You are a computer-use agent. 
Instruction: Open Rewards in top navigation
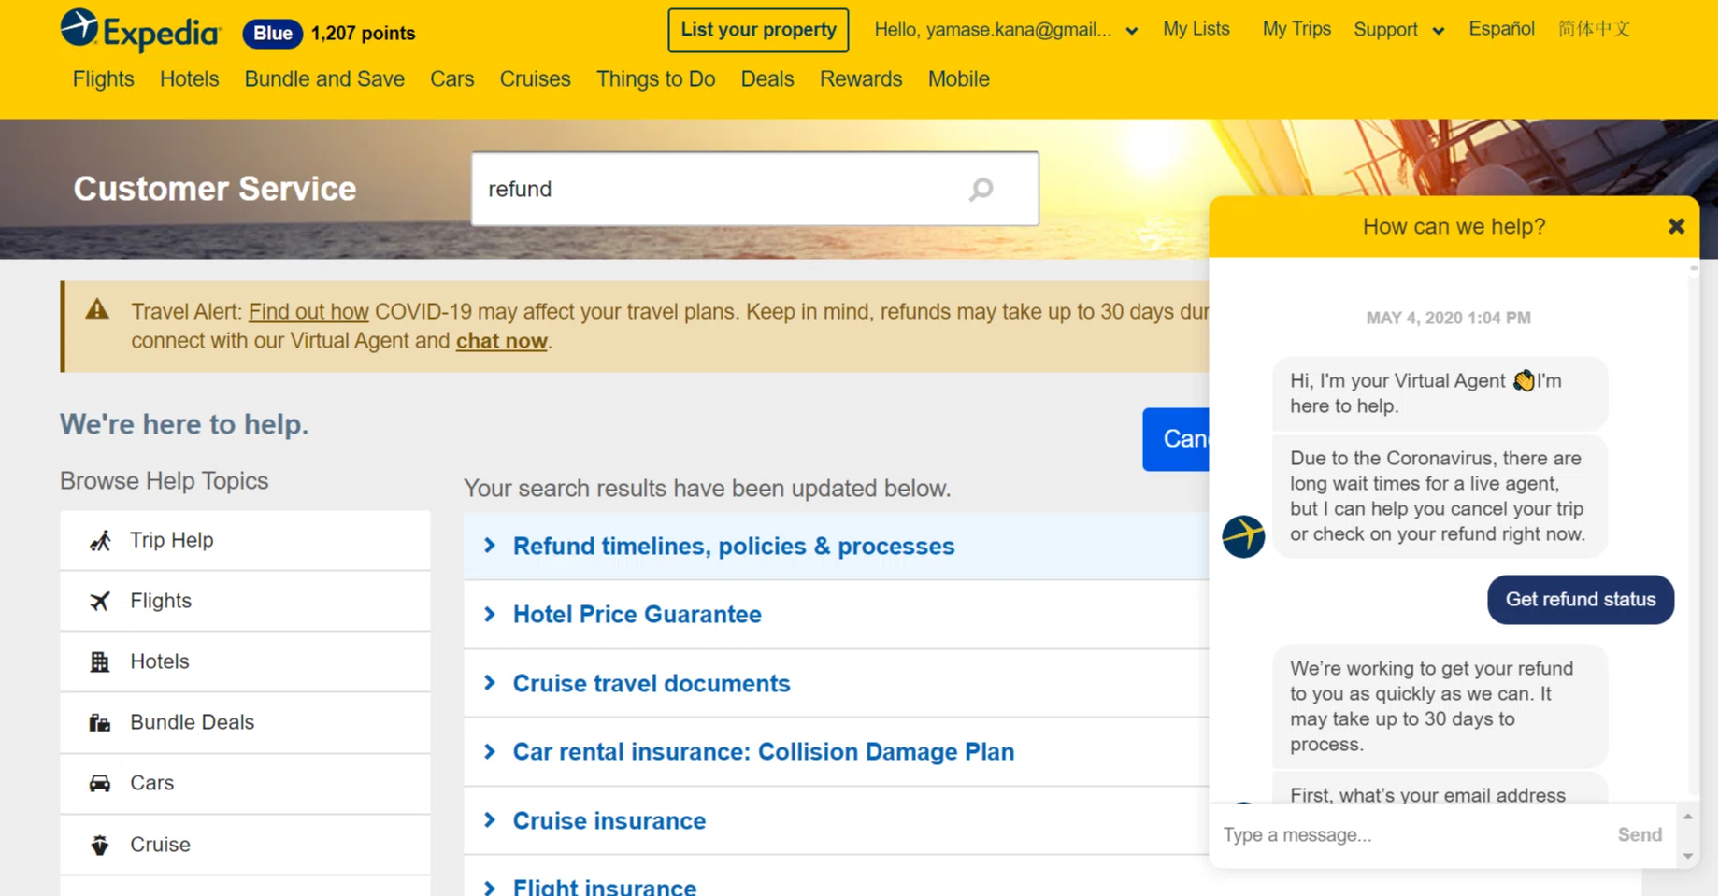click(861, 79)
